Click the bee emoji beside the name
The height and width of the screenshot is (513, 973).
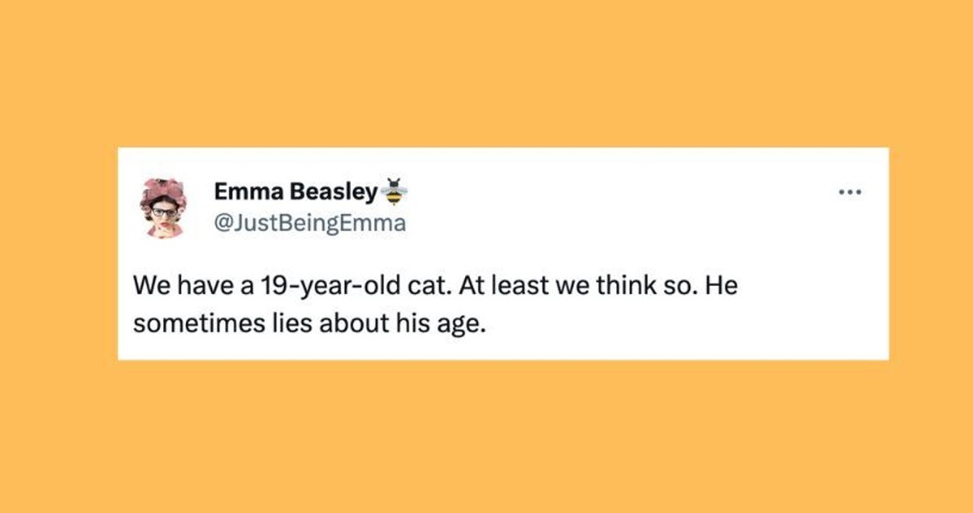point(395,191)
